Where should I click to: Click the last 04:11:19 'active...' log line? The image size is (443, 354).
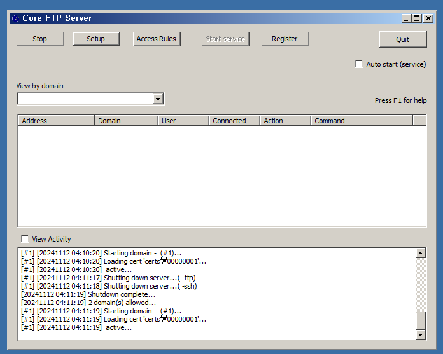76,327
